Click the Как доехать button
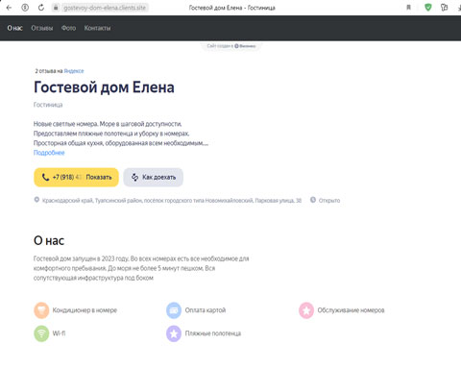 pyautogui.click(x=153, y=177)
